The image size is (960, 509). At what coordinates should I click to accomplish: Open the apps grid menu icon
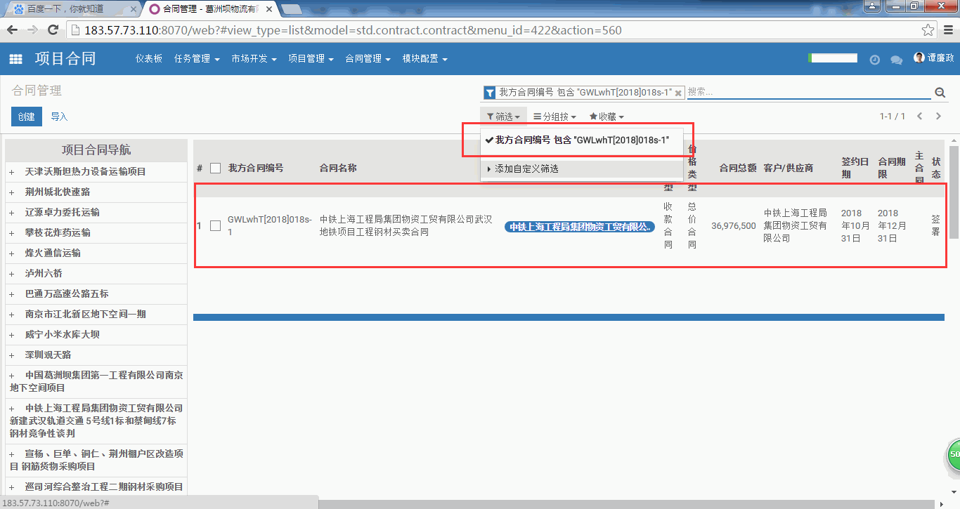[15, 59]
